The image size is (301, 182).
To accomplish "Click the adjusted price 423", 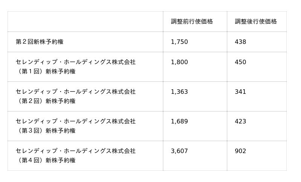I will (x=240, y=122).
